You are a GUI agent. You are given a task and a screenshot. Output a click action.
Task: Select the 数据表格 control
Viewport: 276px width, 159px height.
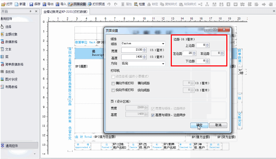coord(9,42)
